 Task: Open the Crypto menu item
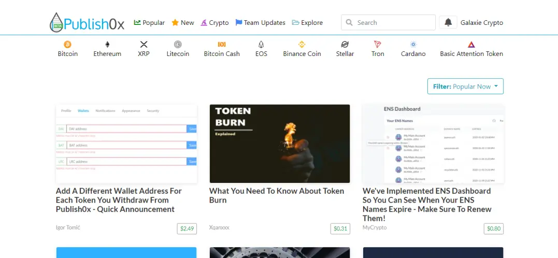click(x=214, y=22)
